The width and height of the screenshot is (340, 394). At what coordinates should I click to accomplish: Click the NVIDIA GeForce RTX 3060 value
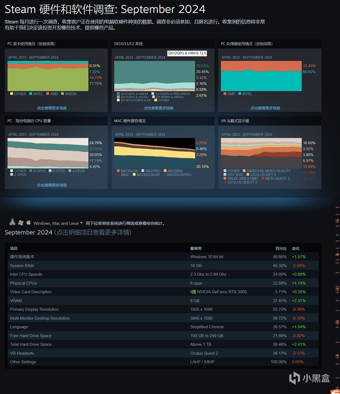[222, 292]
